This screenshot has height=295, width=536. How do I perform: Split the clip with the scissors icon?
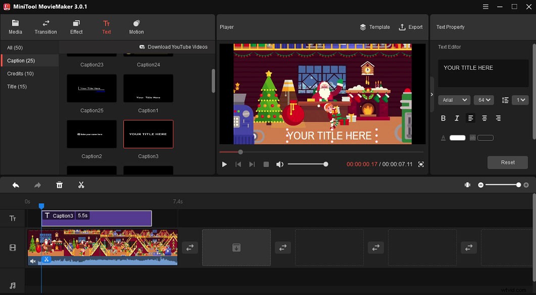click(x=81, y=185)
